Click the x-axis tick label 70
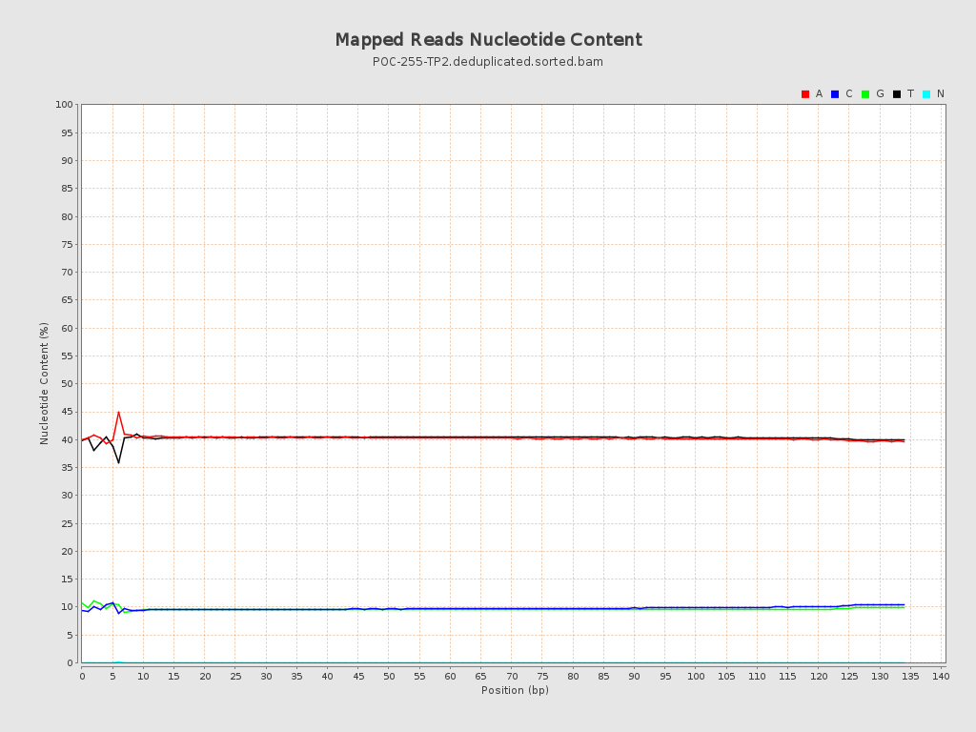The image size is (976, 732). point(512,676)
